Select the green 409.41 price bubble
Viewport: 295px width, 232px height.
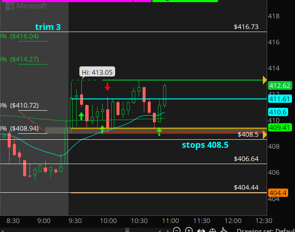click(x=280, y=127)
